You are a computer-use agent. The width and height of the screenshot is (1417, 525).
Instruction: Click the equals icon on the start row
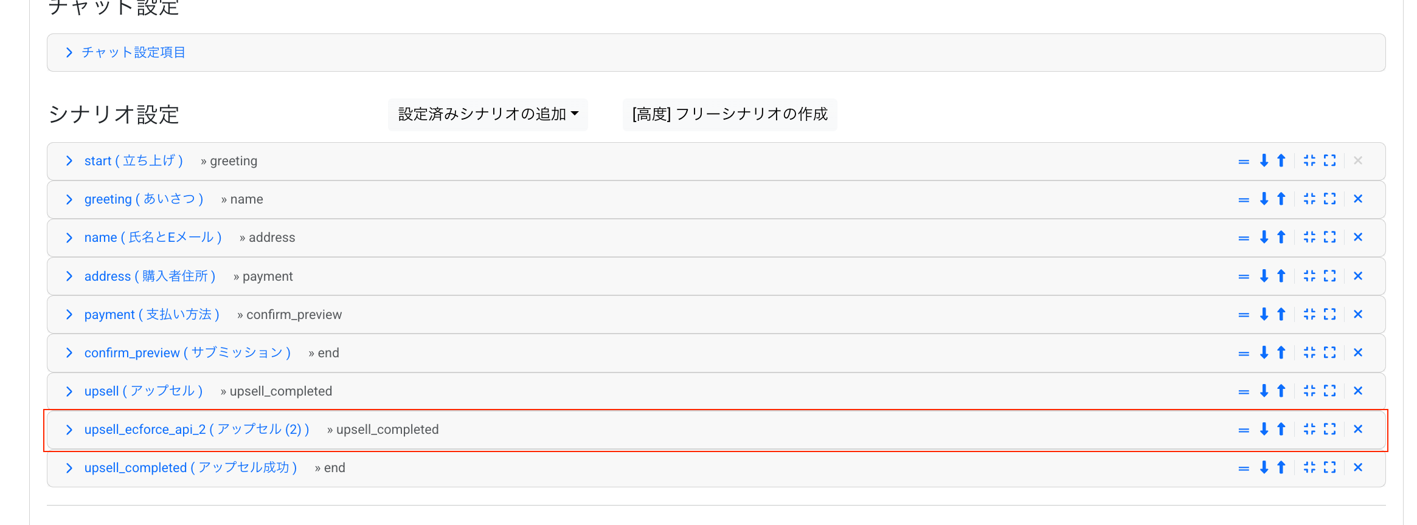tap(1242, 160)
